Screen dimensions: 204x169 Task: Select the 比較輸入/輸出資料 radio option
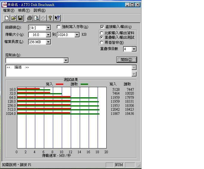point(102,33)
